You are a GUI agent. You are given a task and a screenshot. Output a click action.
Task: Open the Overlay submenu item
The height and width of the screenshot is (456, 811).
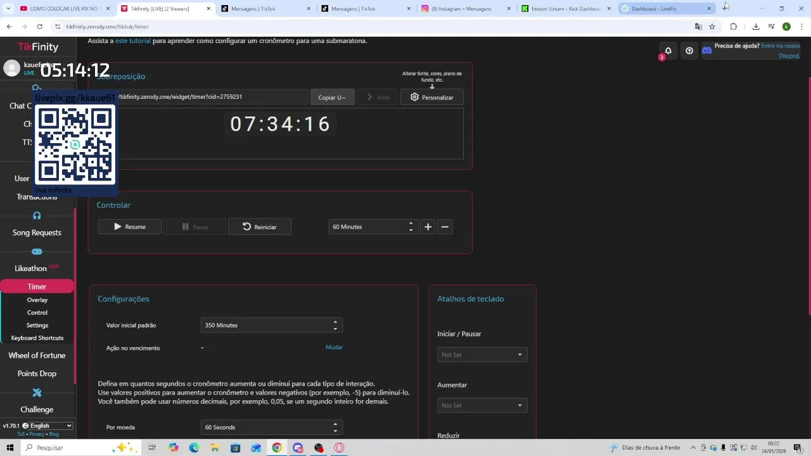[x=37, y=300]
